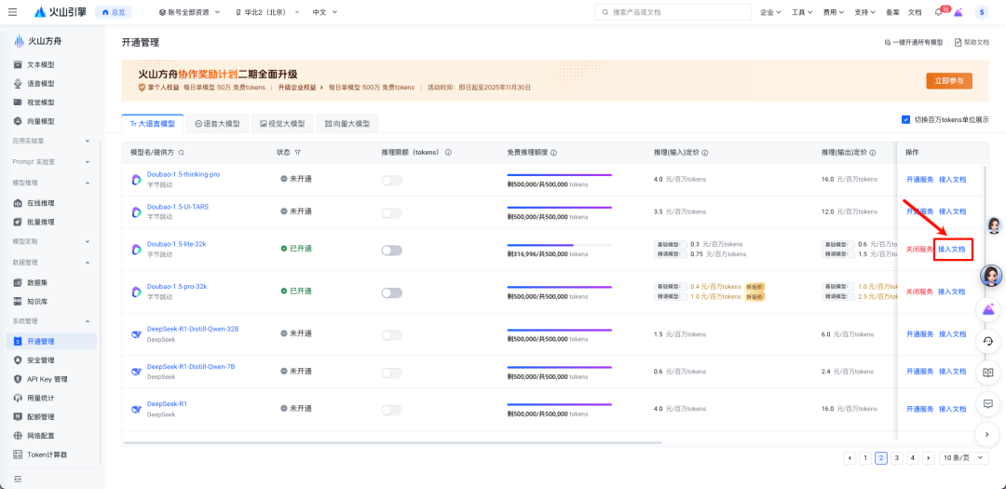Go to page 3 in pagination
The image size is (1006, 489).
click(x=897, y=457)
